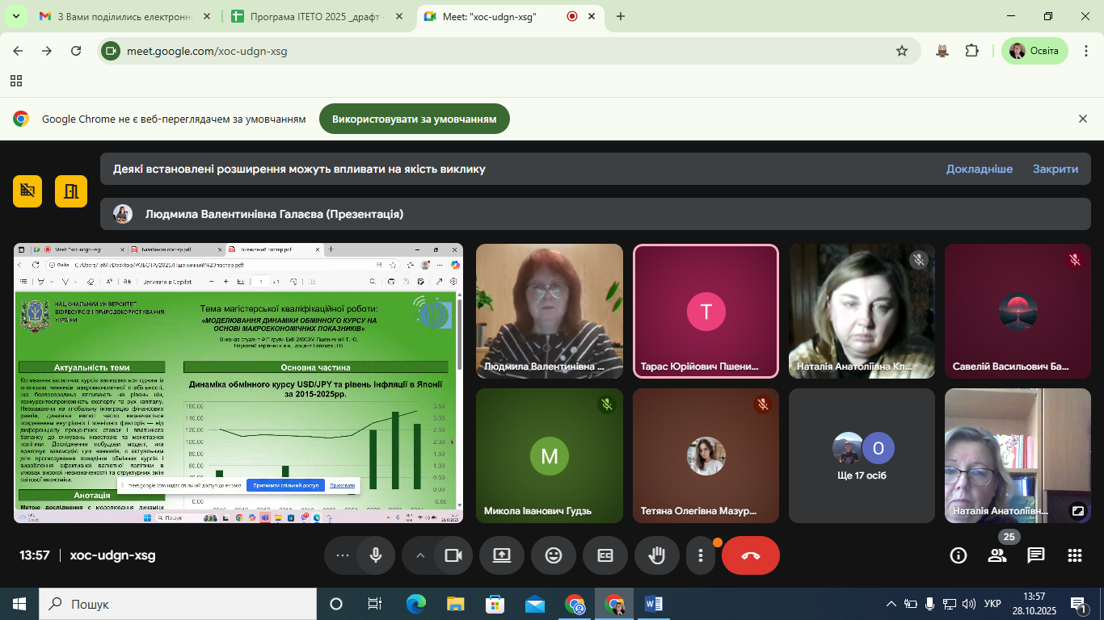
Task: Click the Докладніше link
Action: pos(980,170)
